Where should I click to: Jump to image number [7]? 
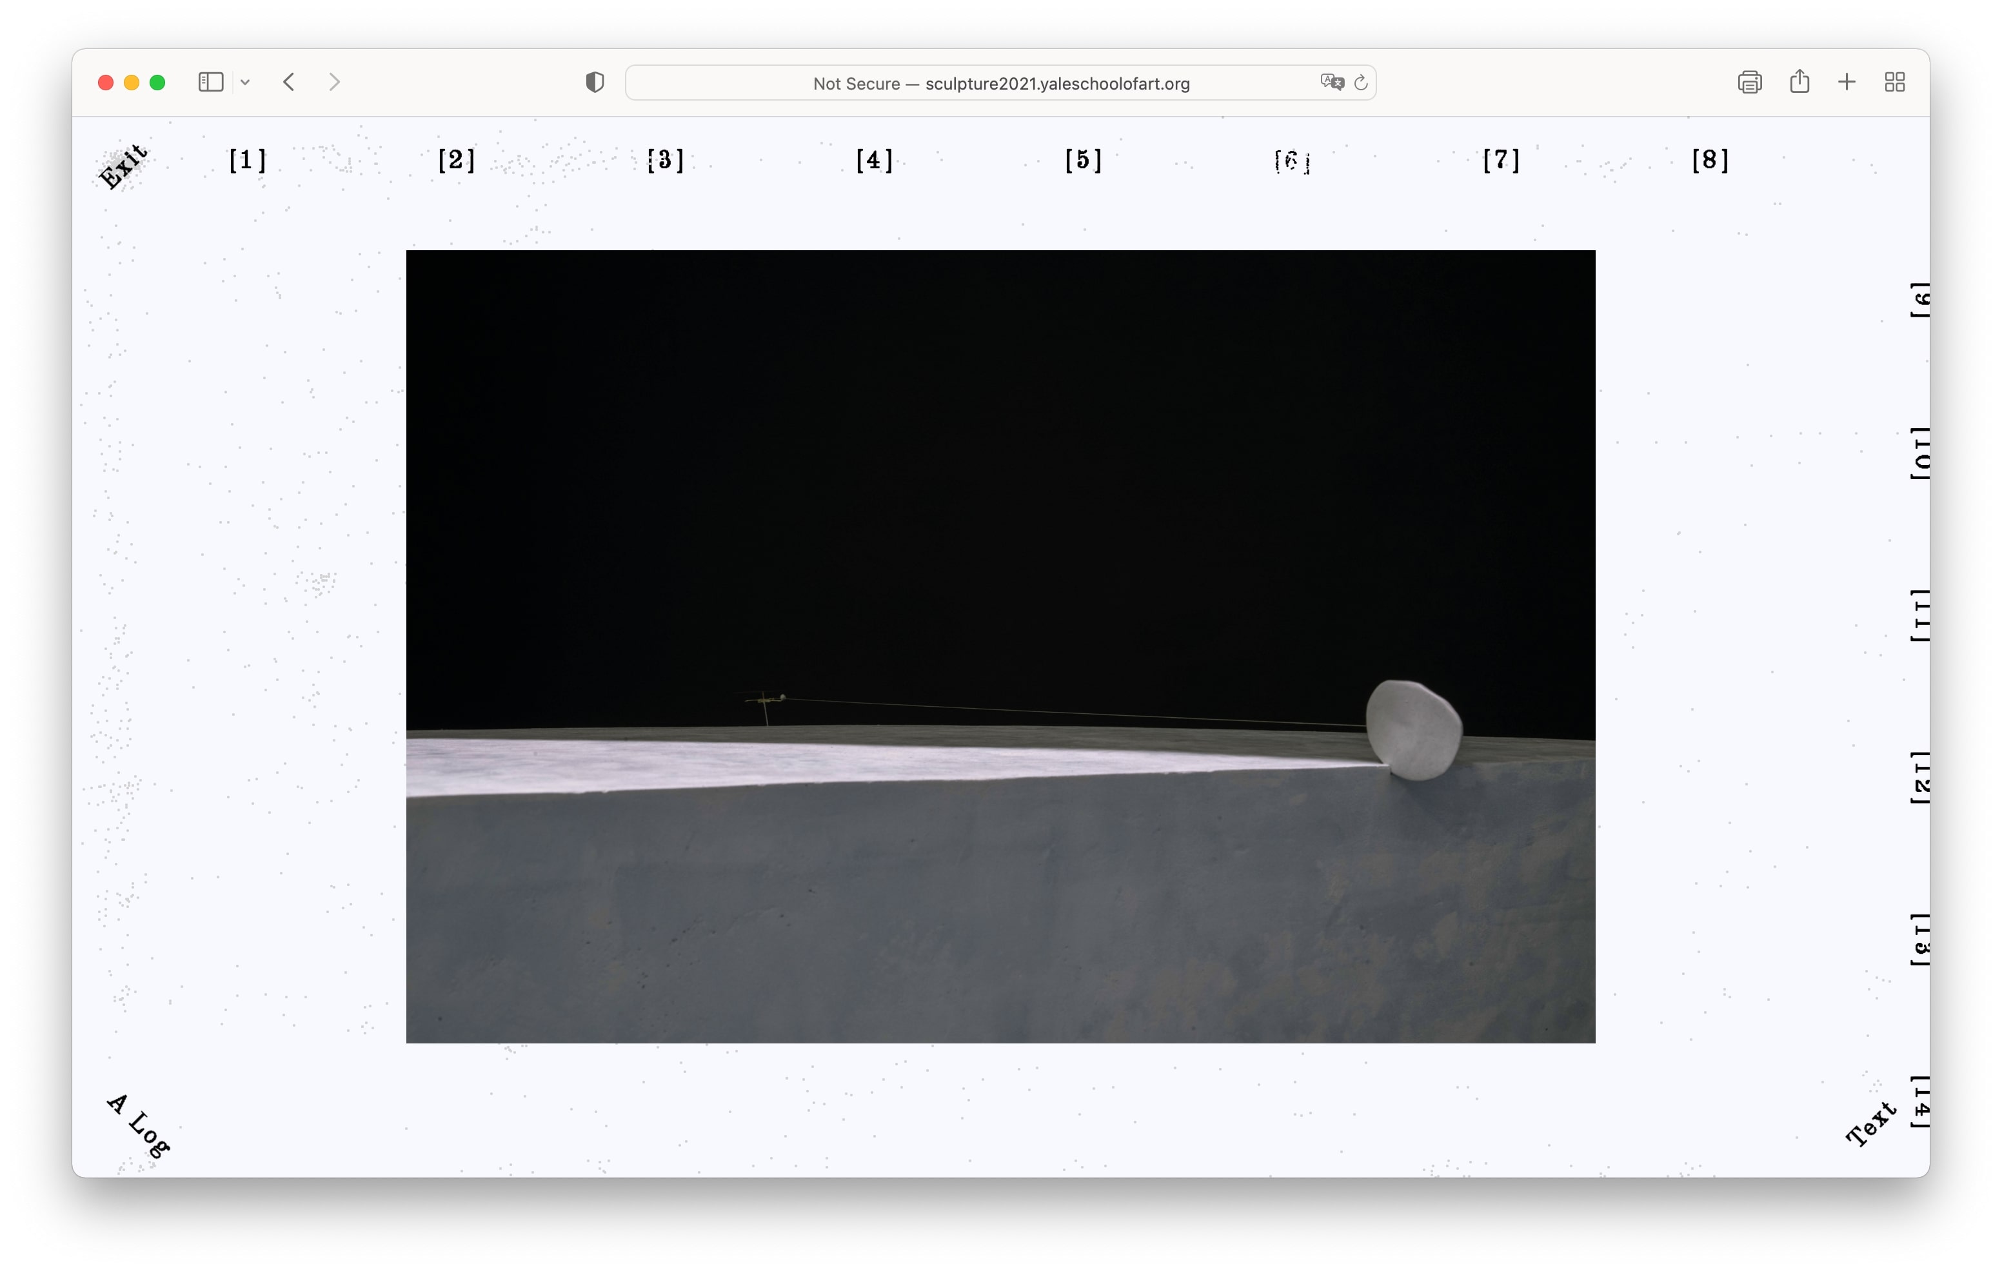pyautogui.click(x=1501, y=160)
